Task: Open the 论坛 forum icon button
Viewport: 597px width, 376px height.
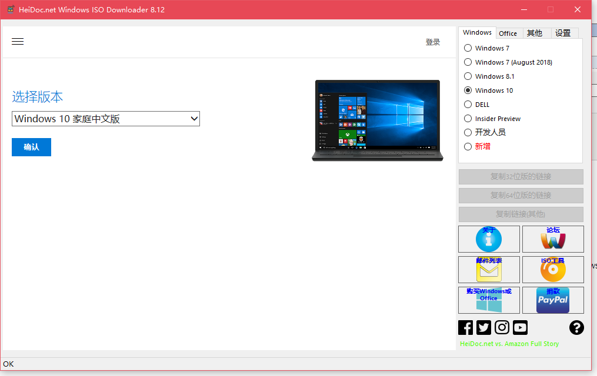Action: [553, 239]
